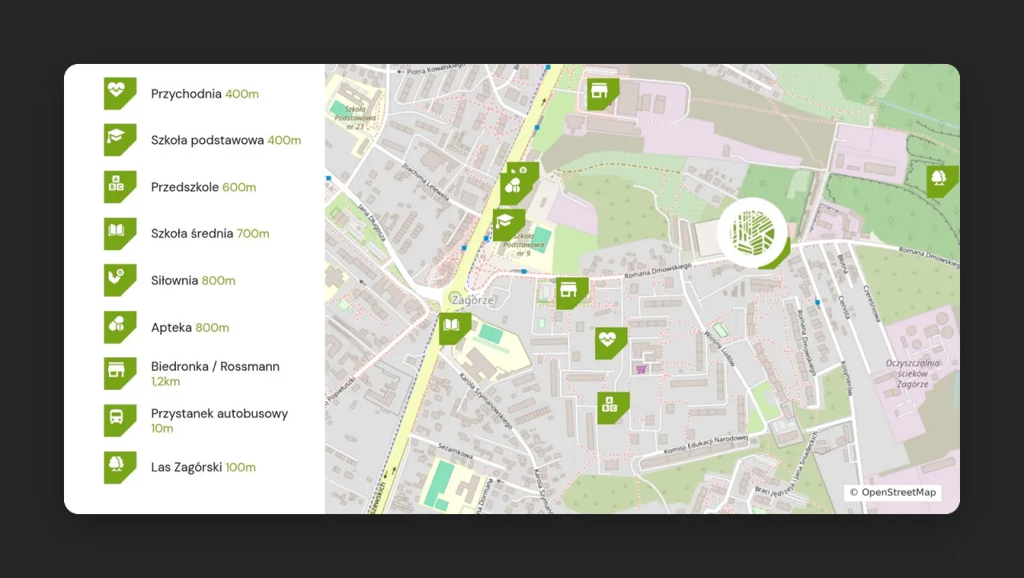Select the graduation cap marker on the map
Image resolution: width=1024 pixels, height=578 pixels.
pos(509,225)
